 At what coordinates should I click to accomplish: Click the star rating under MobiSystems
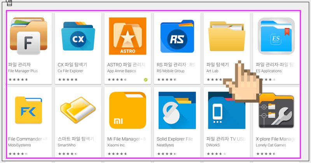tap(18, 154)
